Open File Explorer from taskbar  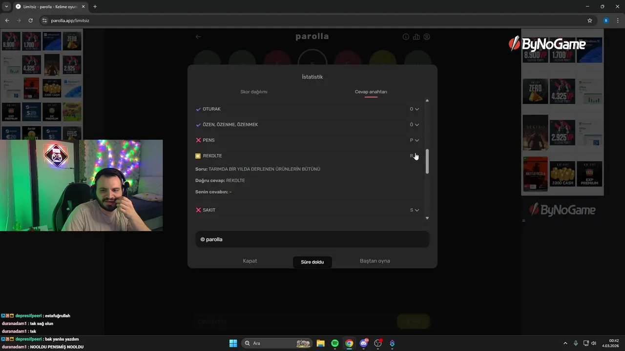[x=320, y=343]
